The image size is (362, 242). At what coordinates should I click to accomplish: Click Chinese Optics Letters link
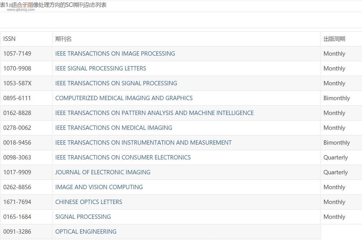[89, 202]
